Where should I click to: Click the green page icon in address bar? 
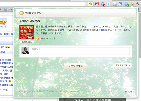[x=87, y=4]
